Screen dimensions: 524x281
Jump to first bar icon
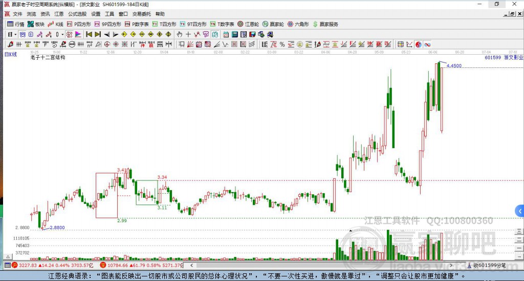point(89,34)
